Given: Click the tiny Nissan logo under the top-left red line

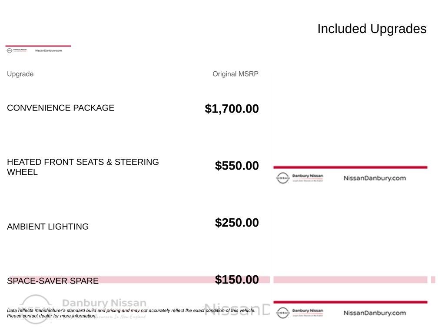Looking at the screenshot, I should pyautogui.click(x=10, y=50).
